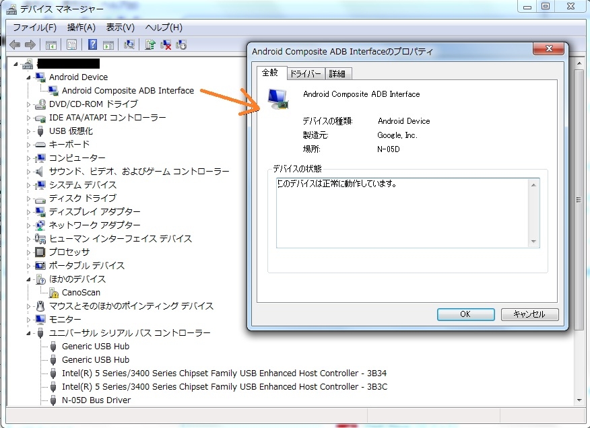Open the Properties toolbar icon
The height and width of the screenshot is (428, 590).
[x=71, y=45]
